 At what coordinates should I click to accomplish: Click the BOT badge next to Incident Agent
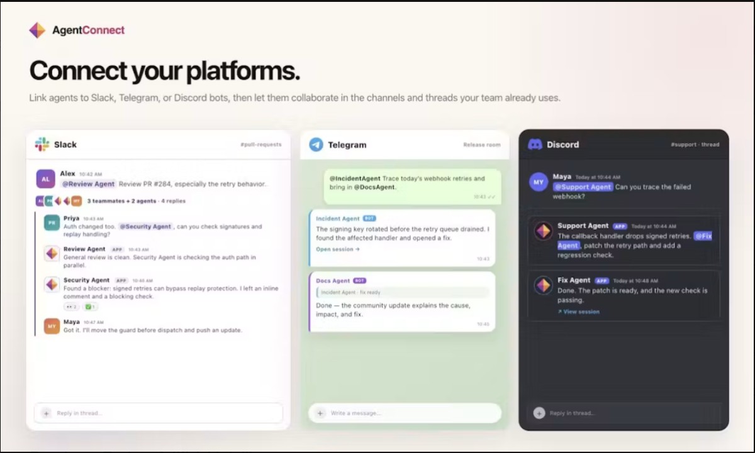(369, 219)
